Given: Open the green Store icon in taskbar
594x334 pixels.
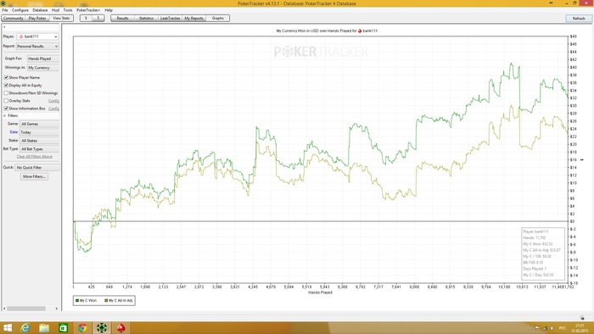Looking at the screenshot, I should click(64, 328).
